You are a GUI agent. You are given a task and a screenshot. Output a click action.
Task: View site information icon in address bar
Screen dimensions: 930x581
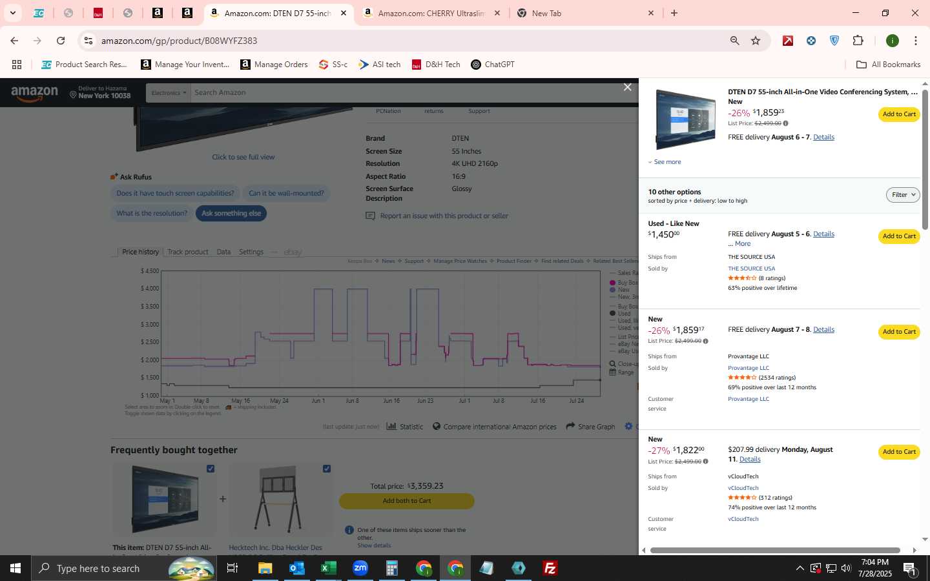[88, 41]
